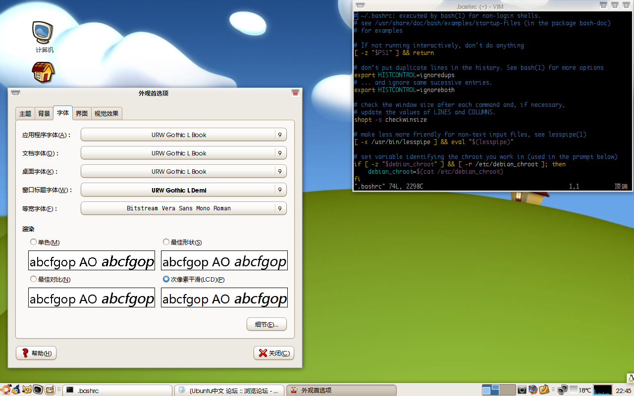Launch the Firefox globe icon in panel

532,390
